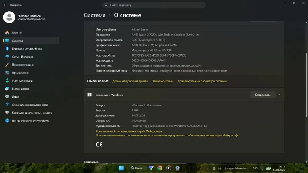
Task: Open the media player app on taskbar
Action: [169, 168]
